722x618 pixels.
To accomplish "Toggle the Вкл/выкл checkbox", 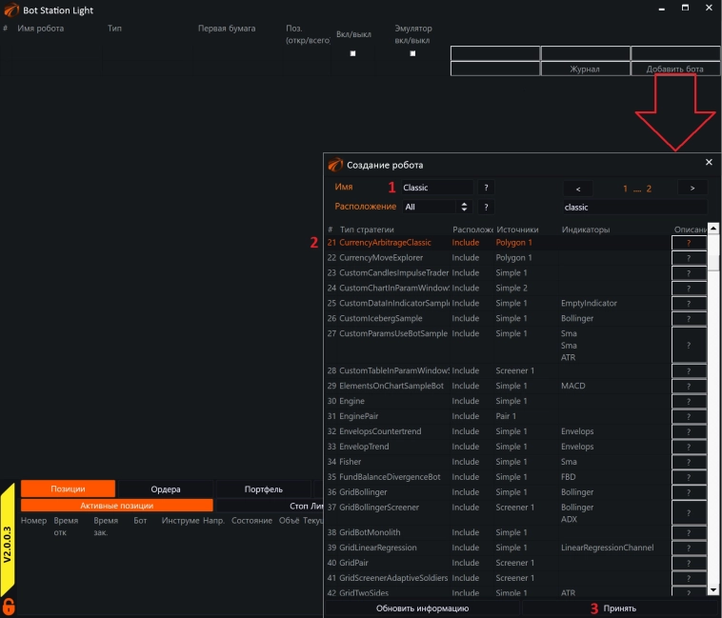I will click(353, 54).
